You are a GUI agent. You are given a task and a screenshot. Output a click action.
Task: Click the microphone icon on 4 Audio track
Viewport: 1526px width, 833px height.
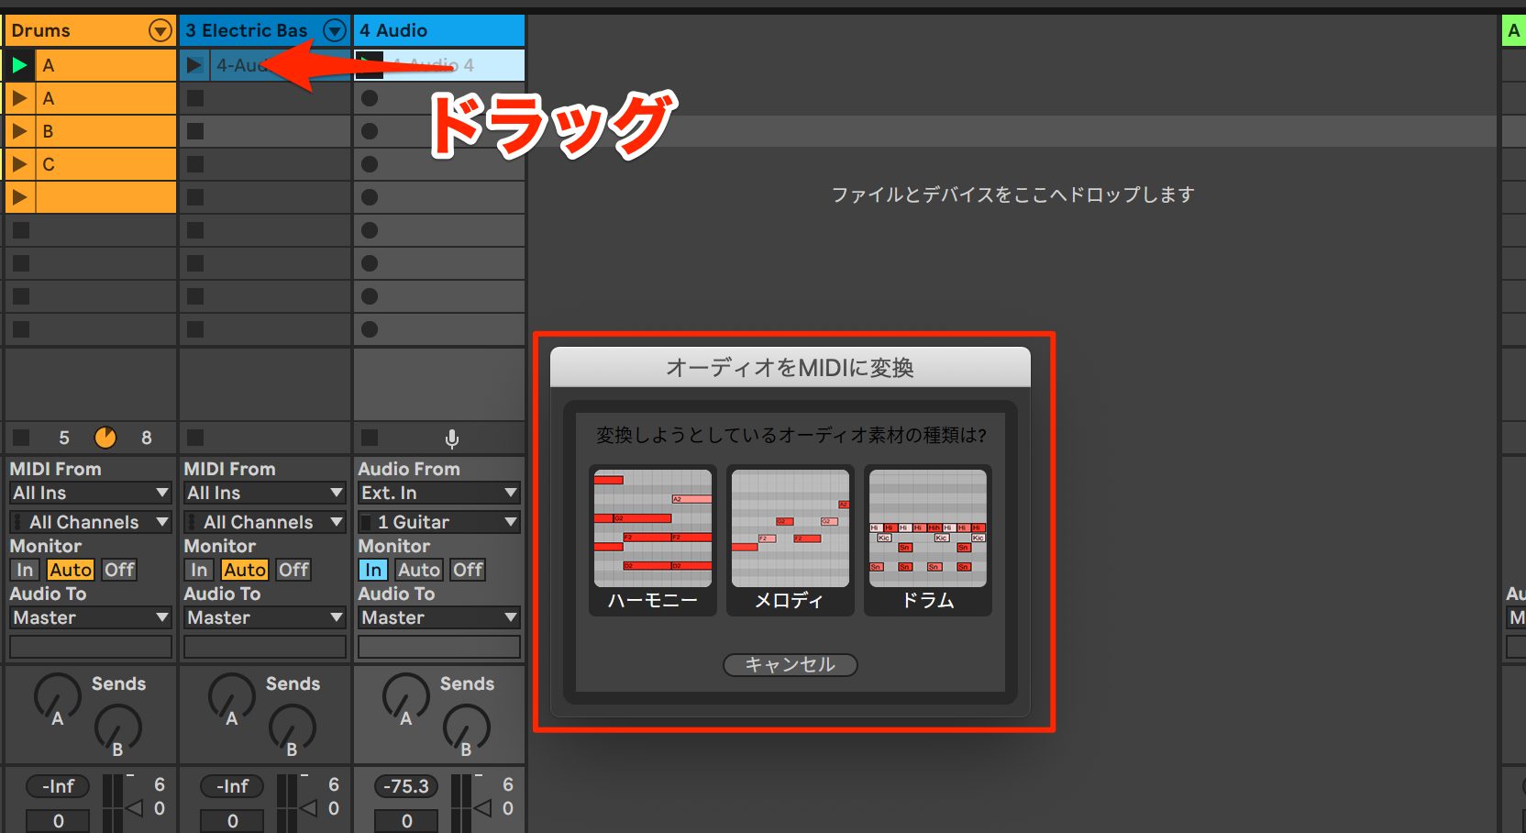pos(452,439)
